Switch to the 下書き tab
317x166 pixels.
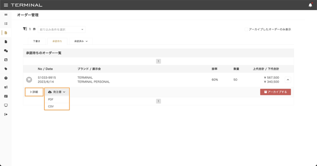[x=36, y=41]
